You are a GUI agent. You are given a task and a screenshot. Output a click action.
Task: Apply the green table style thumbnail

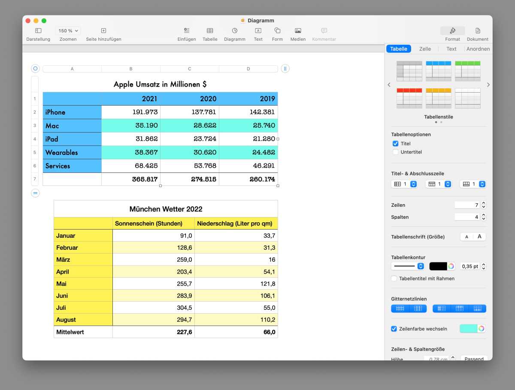[x=468, y=71]
